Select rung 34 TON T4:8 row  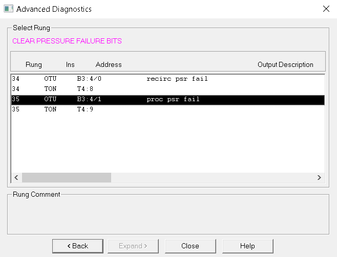pyautogui.click(x=168, y=89)
